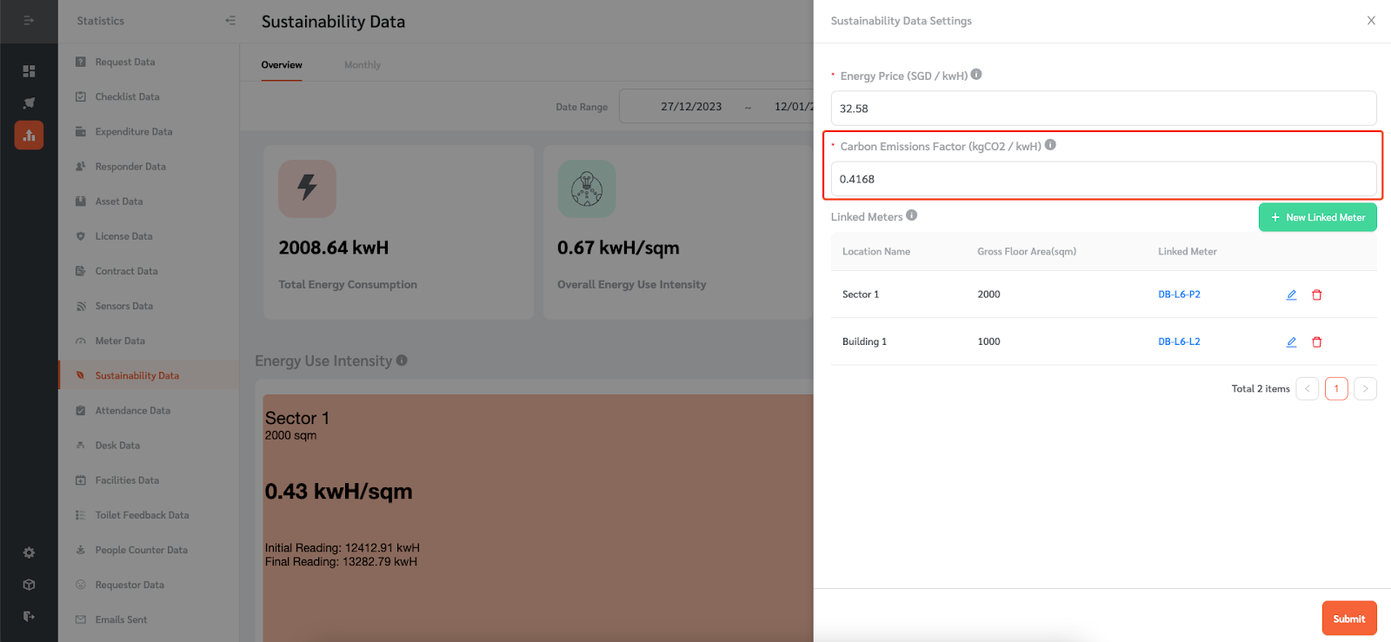
Task: Switch to the Monthly tab
Action: click(x=363, y=65)
